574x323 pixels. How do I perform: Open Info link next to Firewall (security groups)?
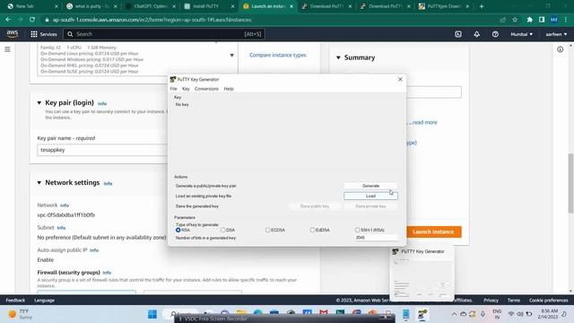[x=107, y=273]
